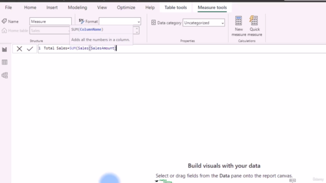Viewport: 326px width, 183px height.
Task: Switch to Model view icon
Action: pos(5,75)
